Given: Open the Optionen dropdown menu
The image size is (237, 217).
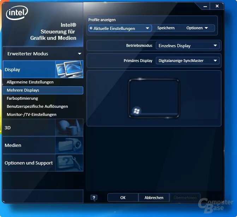Looking at the screenshot, I should pos(197,28).
